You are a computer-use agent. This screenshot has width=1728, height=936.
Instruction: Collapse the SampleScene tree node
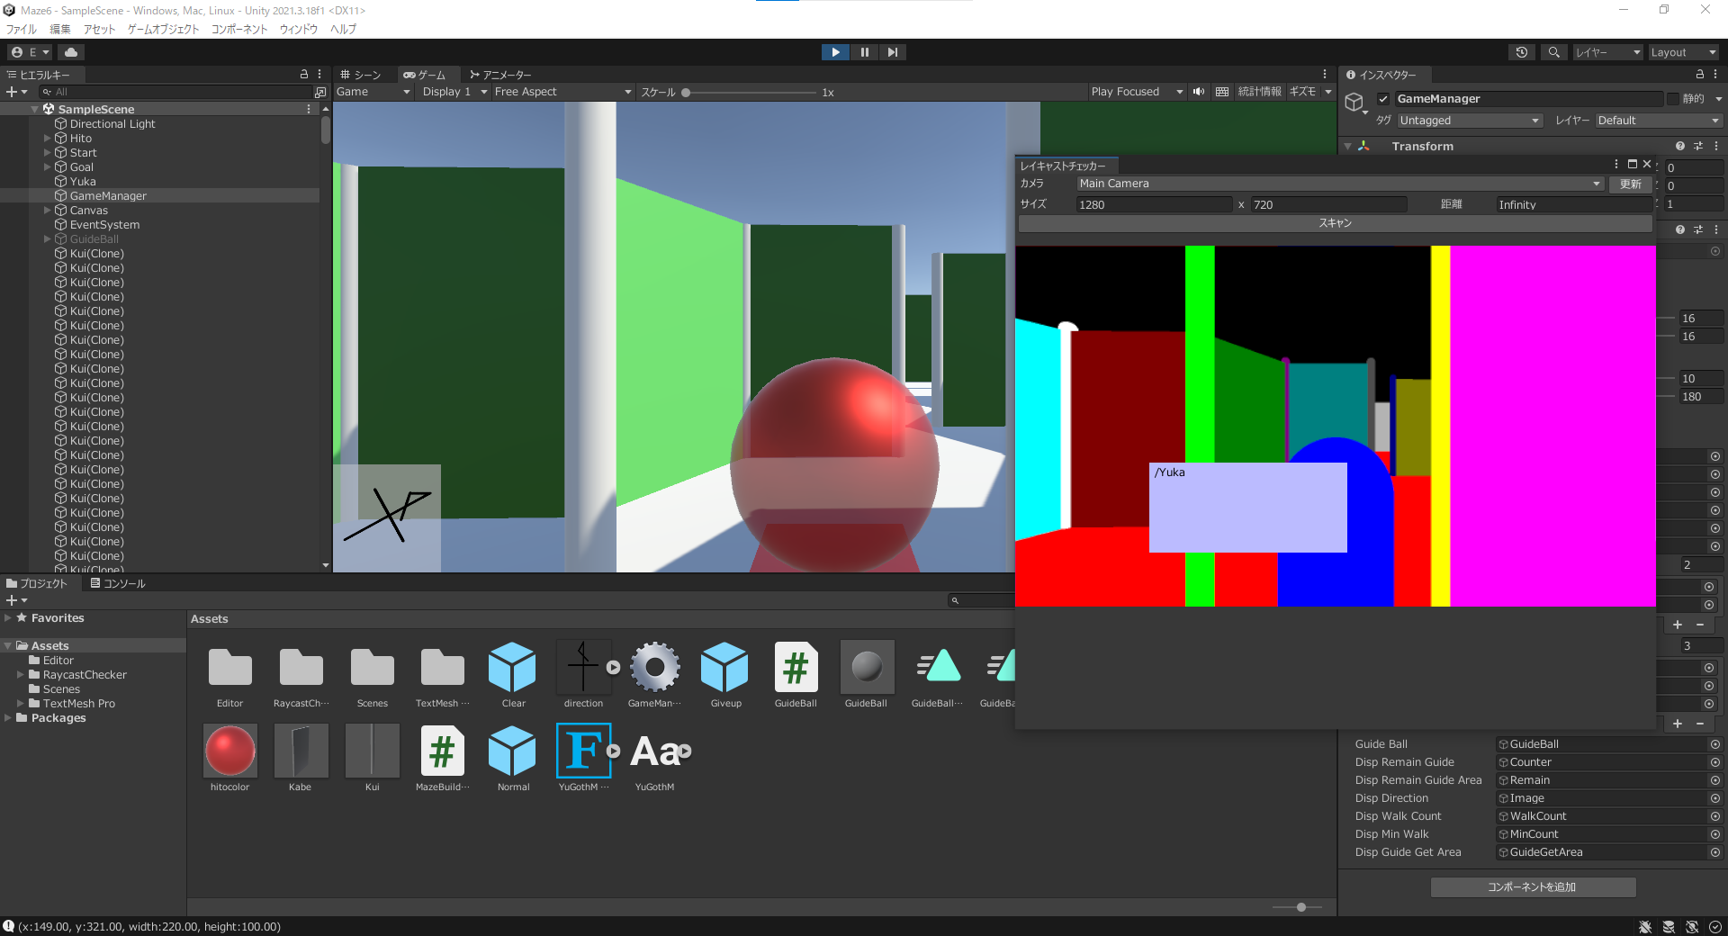coord(35,109)
